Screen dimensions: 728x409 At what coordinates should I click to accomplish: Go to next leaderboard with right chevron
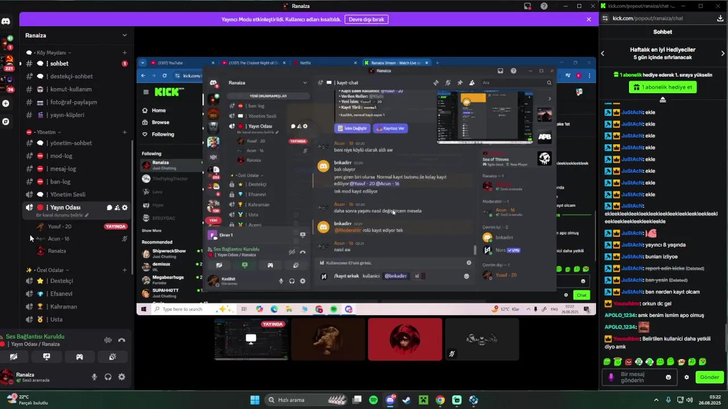(723, 53)
